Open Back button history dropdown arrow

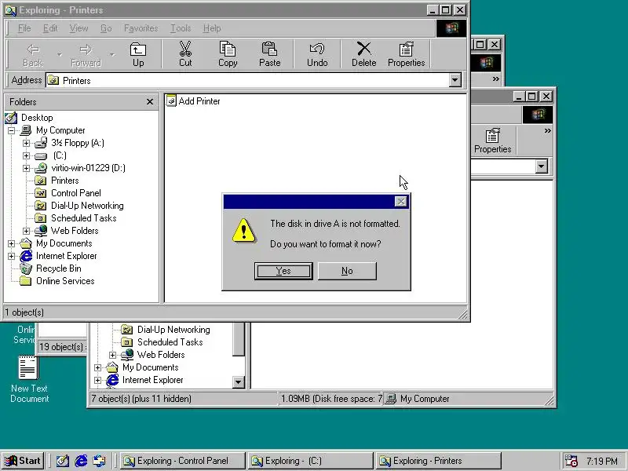coord(60,54)
